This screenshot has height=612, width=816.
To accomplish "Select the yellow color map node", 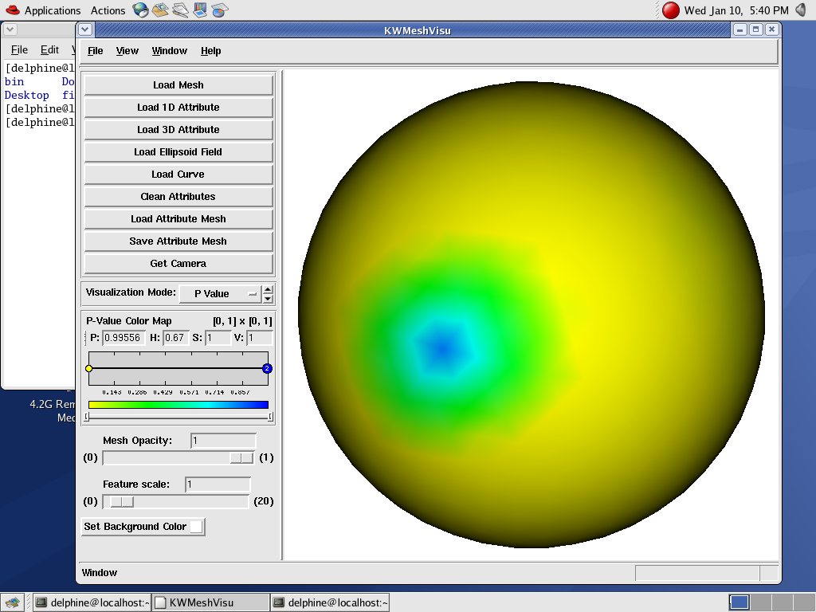I will tap(89, 368).
